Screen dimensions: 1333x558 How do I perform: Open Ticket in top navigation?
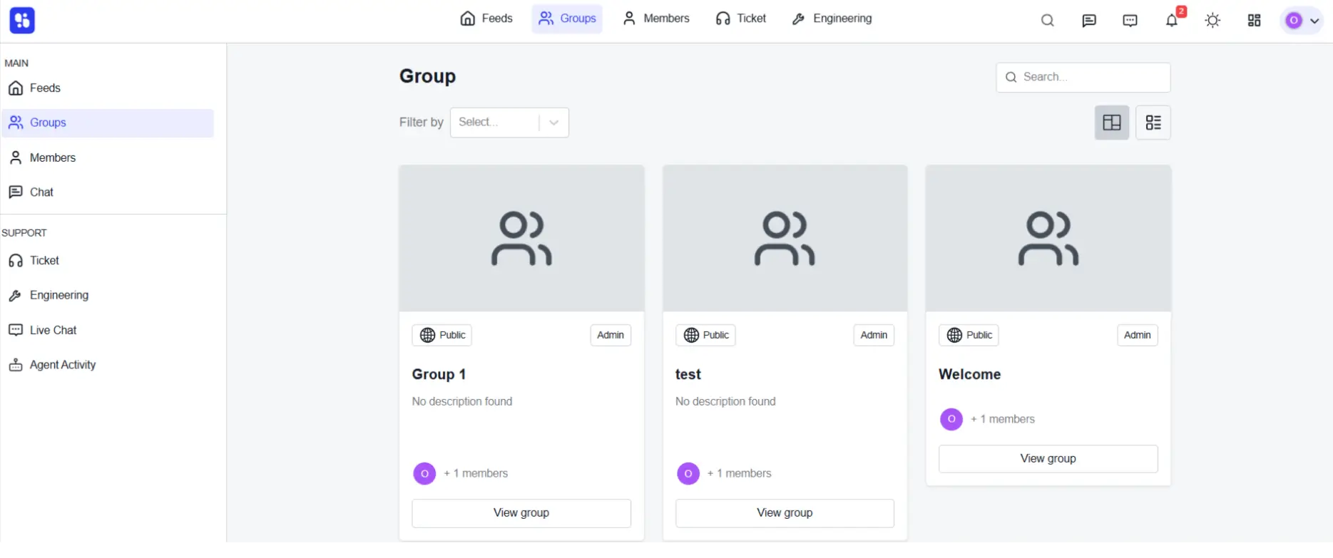[x=741, y=19]
